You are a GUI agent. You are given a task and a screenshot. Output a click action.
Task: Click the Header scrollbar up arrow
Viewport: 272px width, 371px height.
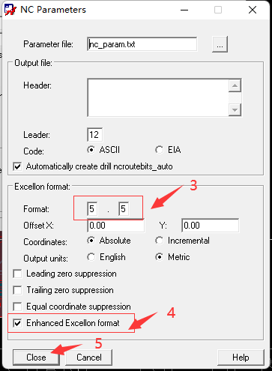point(235,85)
